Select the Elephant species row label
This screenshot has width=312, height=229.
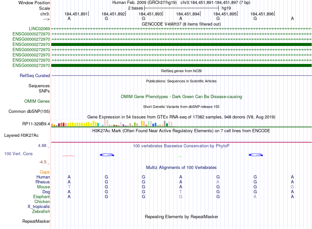42,197
